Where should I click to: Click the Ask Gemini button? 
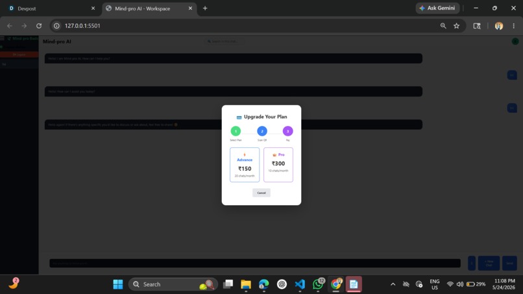click(437, 8)
